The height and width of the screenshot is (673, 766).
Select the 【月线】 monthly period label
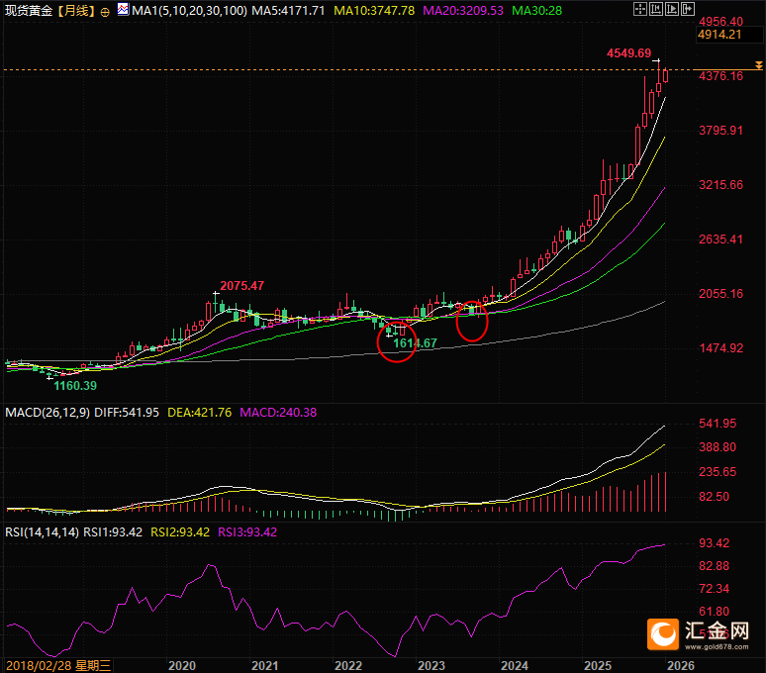[76, 10]
